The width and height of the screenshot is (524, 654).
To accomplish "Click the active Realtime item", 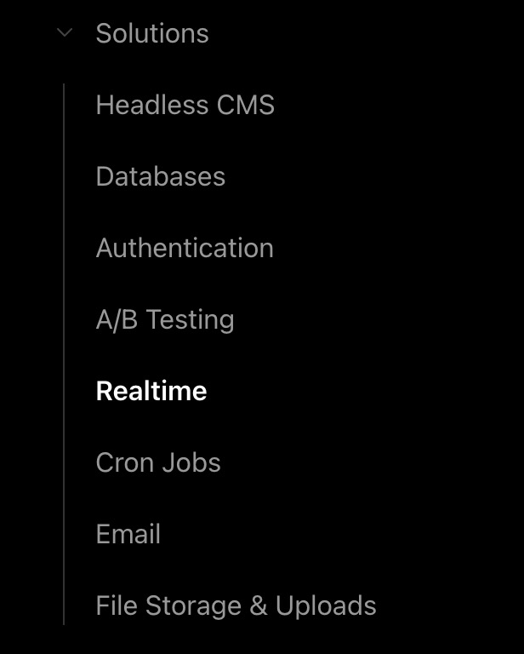I will [x=151, y=391].
